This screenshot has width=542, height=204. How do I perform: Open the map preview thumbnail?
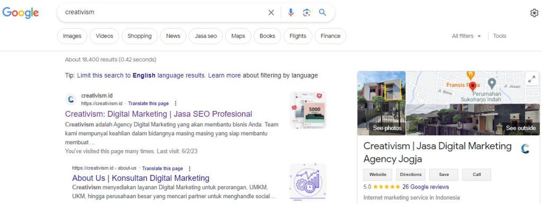[473, 87]
